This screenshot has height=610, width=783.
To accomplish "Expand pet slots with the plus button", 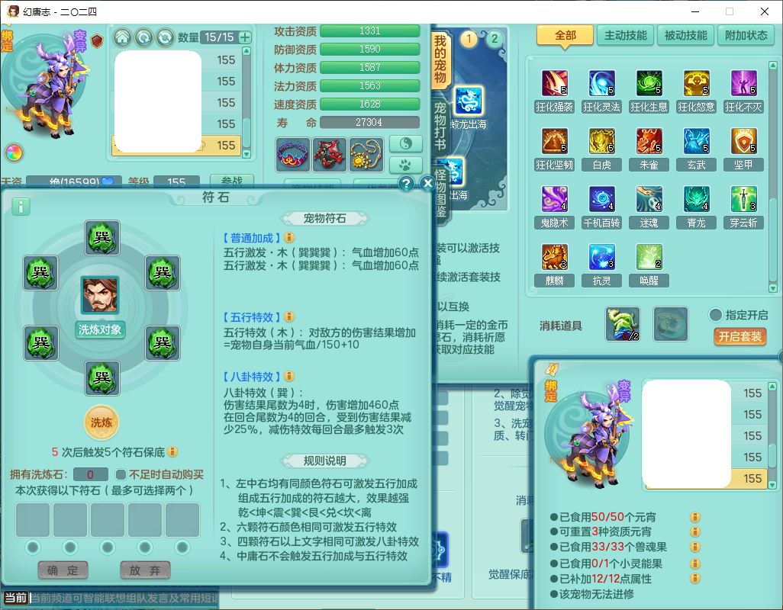I will click(x=245, y=37).
